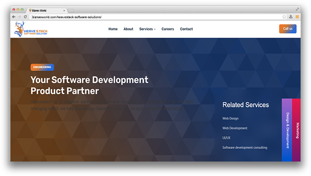Click the Heavestack deer logo
Screen dimensions: 311x176
[31, 29]
